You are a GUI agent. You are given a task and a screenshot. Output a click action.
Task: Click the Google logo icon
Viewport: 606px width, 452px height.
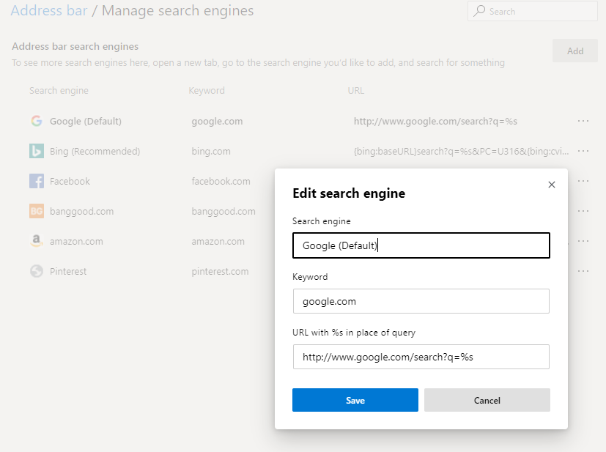pos(37,121)
